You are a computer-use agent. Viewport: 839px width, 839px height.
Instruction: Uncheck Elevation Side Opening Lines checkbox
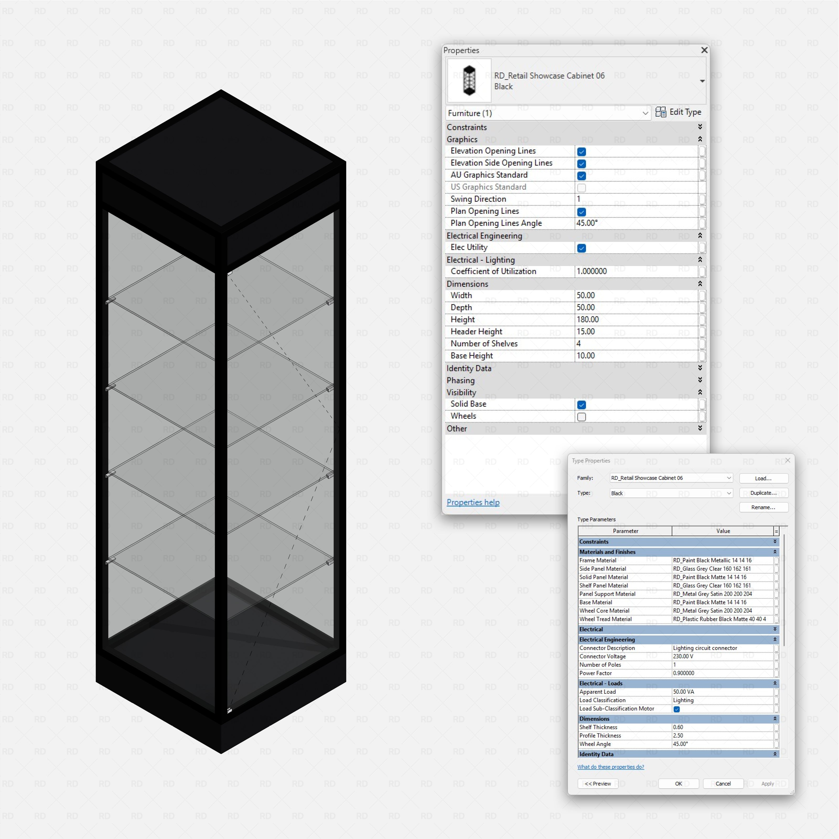(582, 164)
